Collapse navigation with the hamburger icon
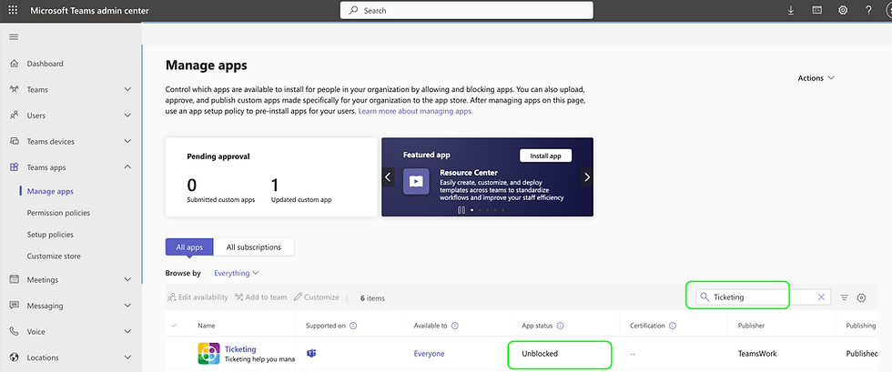The height and width of the screenshot is (372, 892). pyautogui.click(x=14, y=37)
